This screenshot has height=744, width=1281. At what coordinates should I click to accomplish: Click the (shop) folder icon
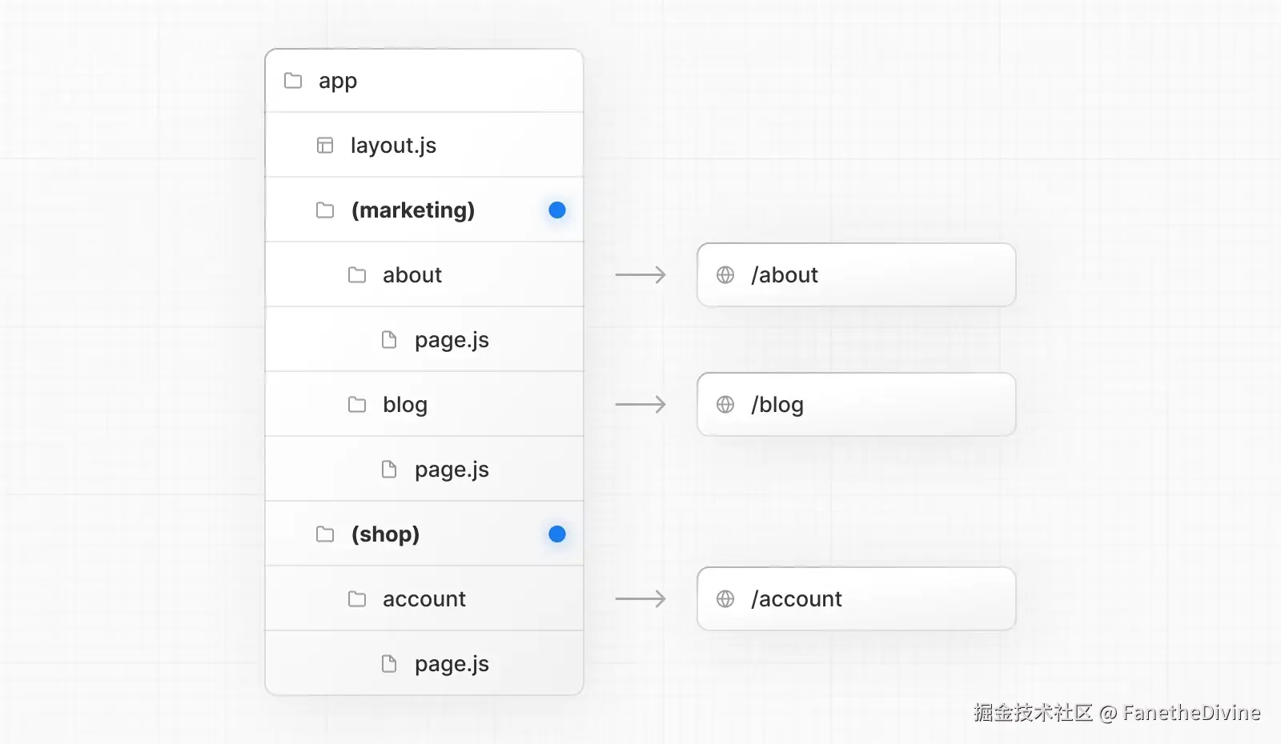pos(325,534)
